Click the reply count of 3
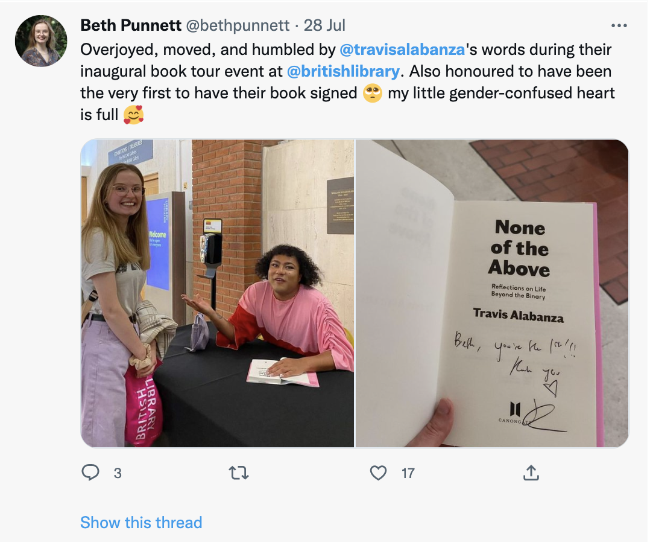The width and height of the screenshot is (650, 542). [118, 473]
